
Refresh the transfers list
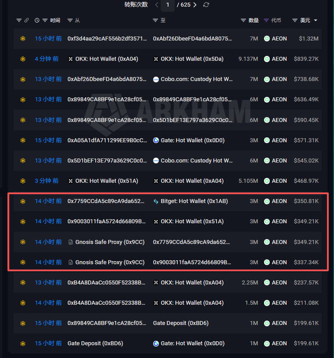[x=206, y=5]
